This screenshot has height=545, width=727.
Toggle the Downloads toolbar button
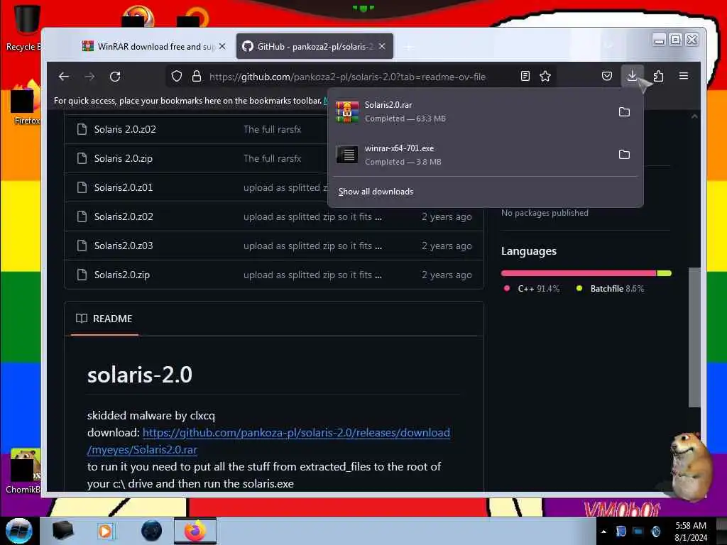(632, 75)
